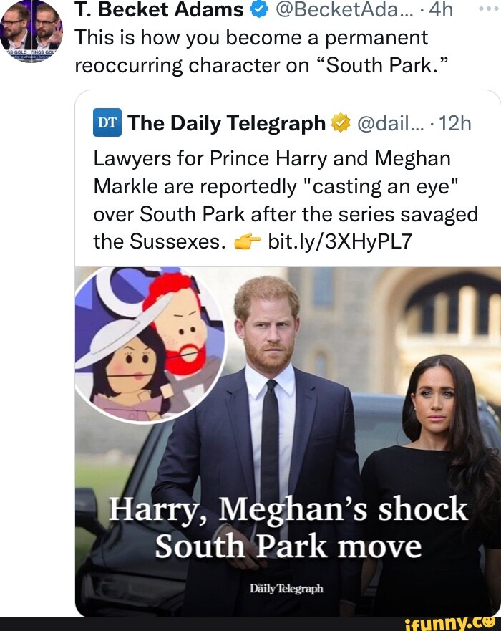Open the T. Becket Adams display name

point(160,10)
